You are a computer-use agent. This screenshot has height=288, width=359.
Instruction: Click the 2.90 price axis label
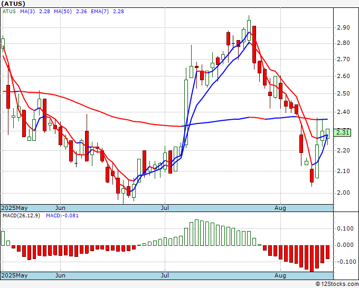344,27
